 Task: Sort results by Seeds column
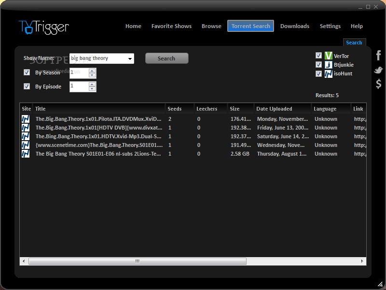tap(179, 109)
